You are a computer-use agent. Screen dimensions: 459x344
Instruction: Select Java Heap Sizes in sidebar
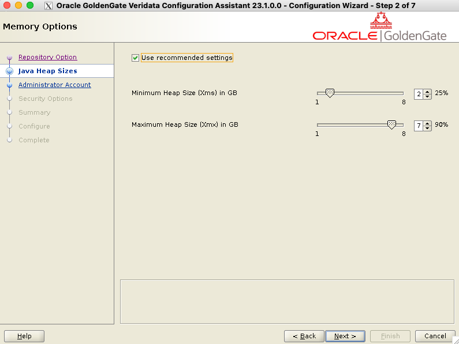47,71
